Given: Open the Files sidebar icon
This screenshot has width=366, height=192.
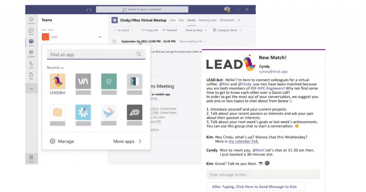Looking at the screenshot, I should (x=31, y=76).
